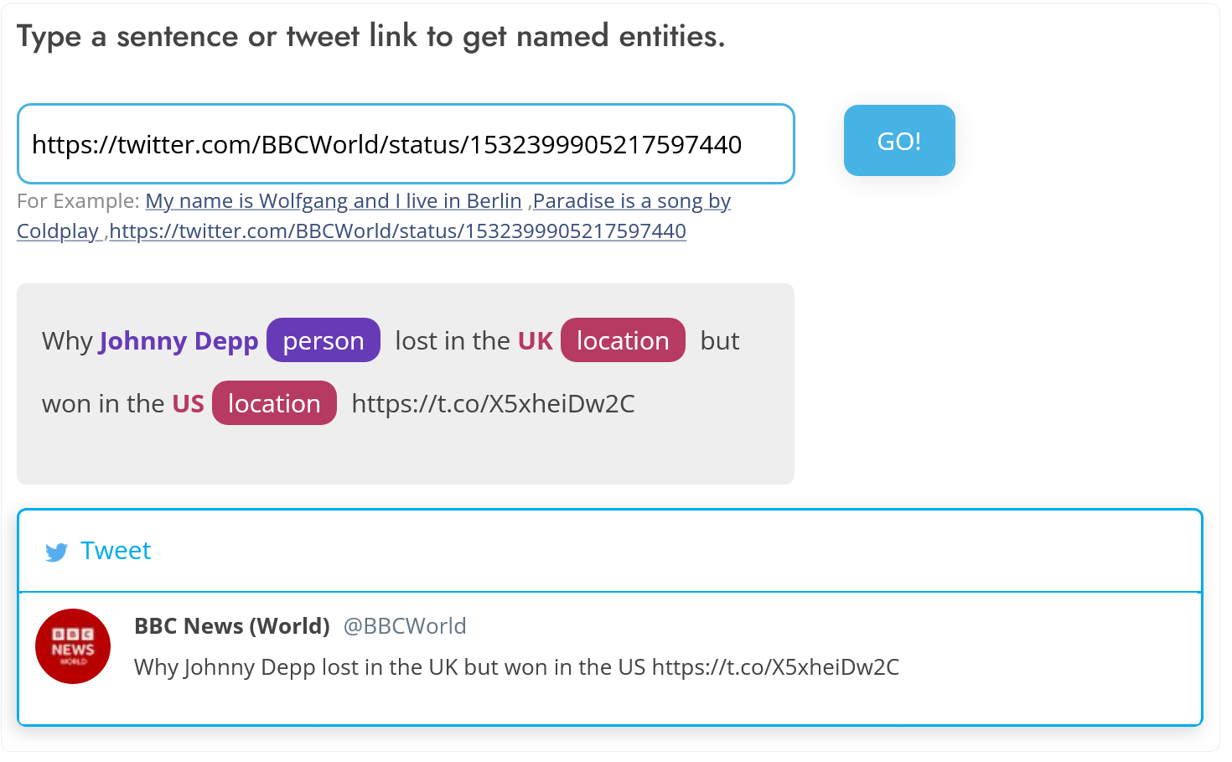Open the t.co link in the tweet card
The height and width of the screenshot is (762, 1232).
(775, 667)
